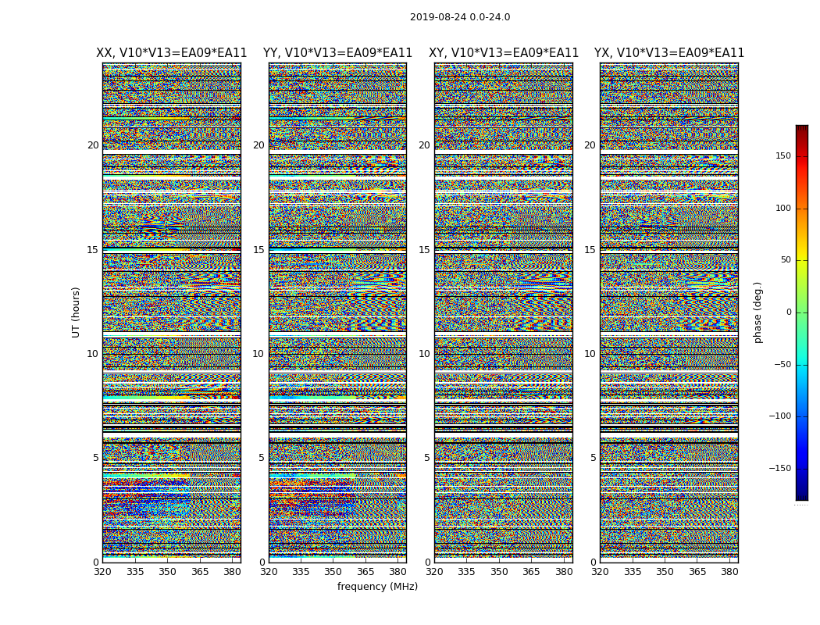
Task: Click the 10 hour tick of XY panel
Action: click(424, 354)
